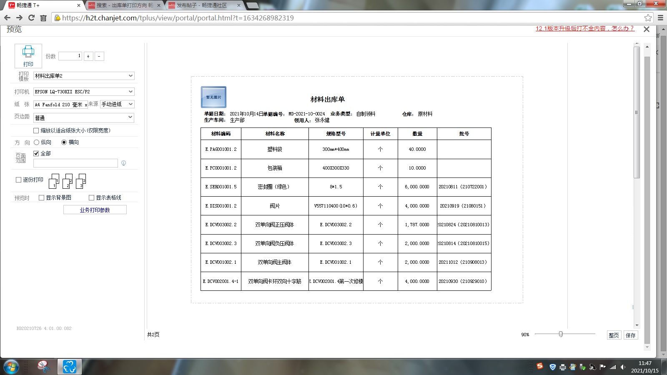The width and height of the screenshot is (667, 375).
Task: Go forward in the browser
Action: (x=19, y=18)
